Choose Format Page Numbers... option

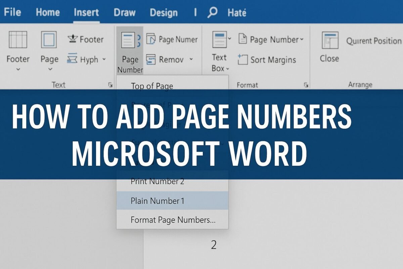click(x=172, y=220)
